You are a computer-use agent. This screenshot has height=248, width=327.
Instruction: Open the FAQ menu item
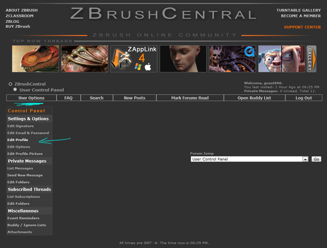pyautogui.click(x=68, y=98)
